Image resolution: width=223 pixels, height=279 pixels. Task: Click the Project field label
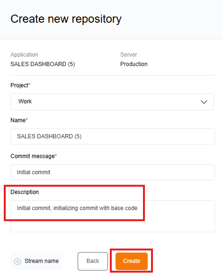[x=20, y=85]
